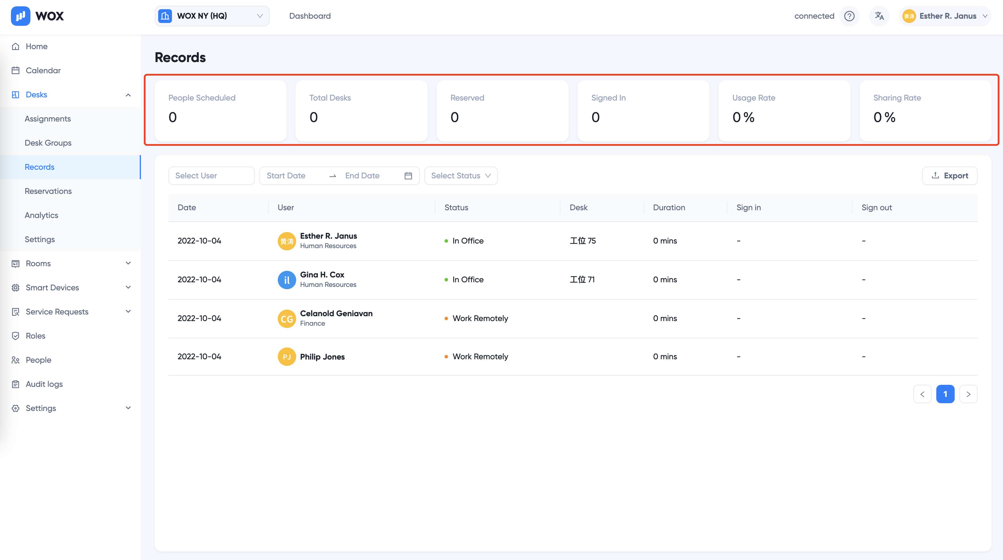Open the date range calendar icon
1003x560 pixels.
pos(408,176)
